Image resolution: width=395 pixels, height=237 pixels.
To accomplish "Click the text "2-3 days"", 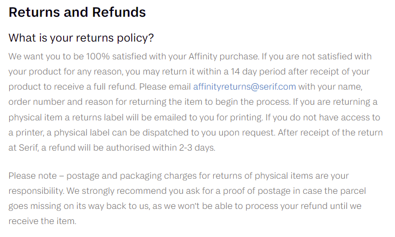I will click(x=197, y=148).
